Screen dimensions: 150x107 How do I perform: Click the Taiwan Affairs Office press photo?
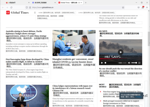27,96
